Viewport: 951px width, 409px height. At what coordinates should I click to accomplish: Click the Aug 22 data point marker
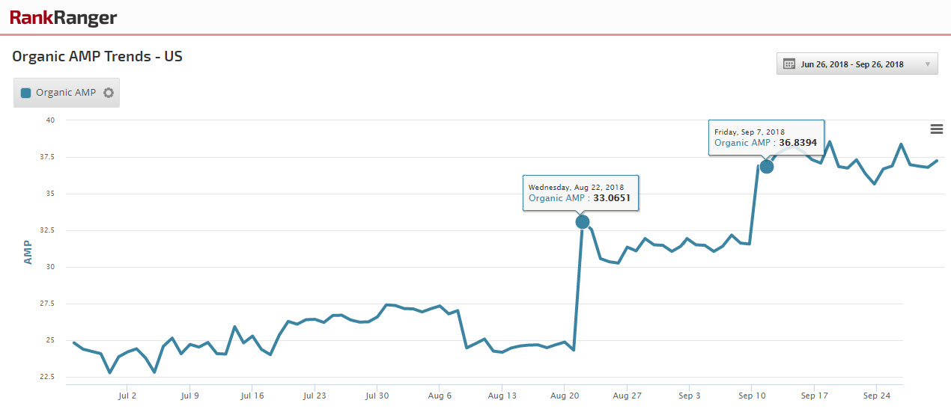[583, 221]
